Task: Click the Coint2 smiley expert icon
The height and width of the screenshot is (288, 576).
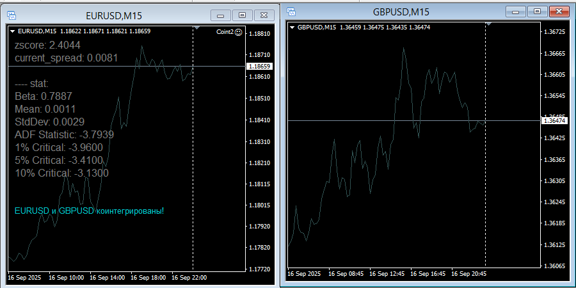Action: tap(239, 33)
